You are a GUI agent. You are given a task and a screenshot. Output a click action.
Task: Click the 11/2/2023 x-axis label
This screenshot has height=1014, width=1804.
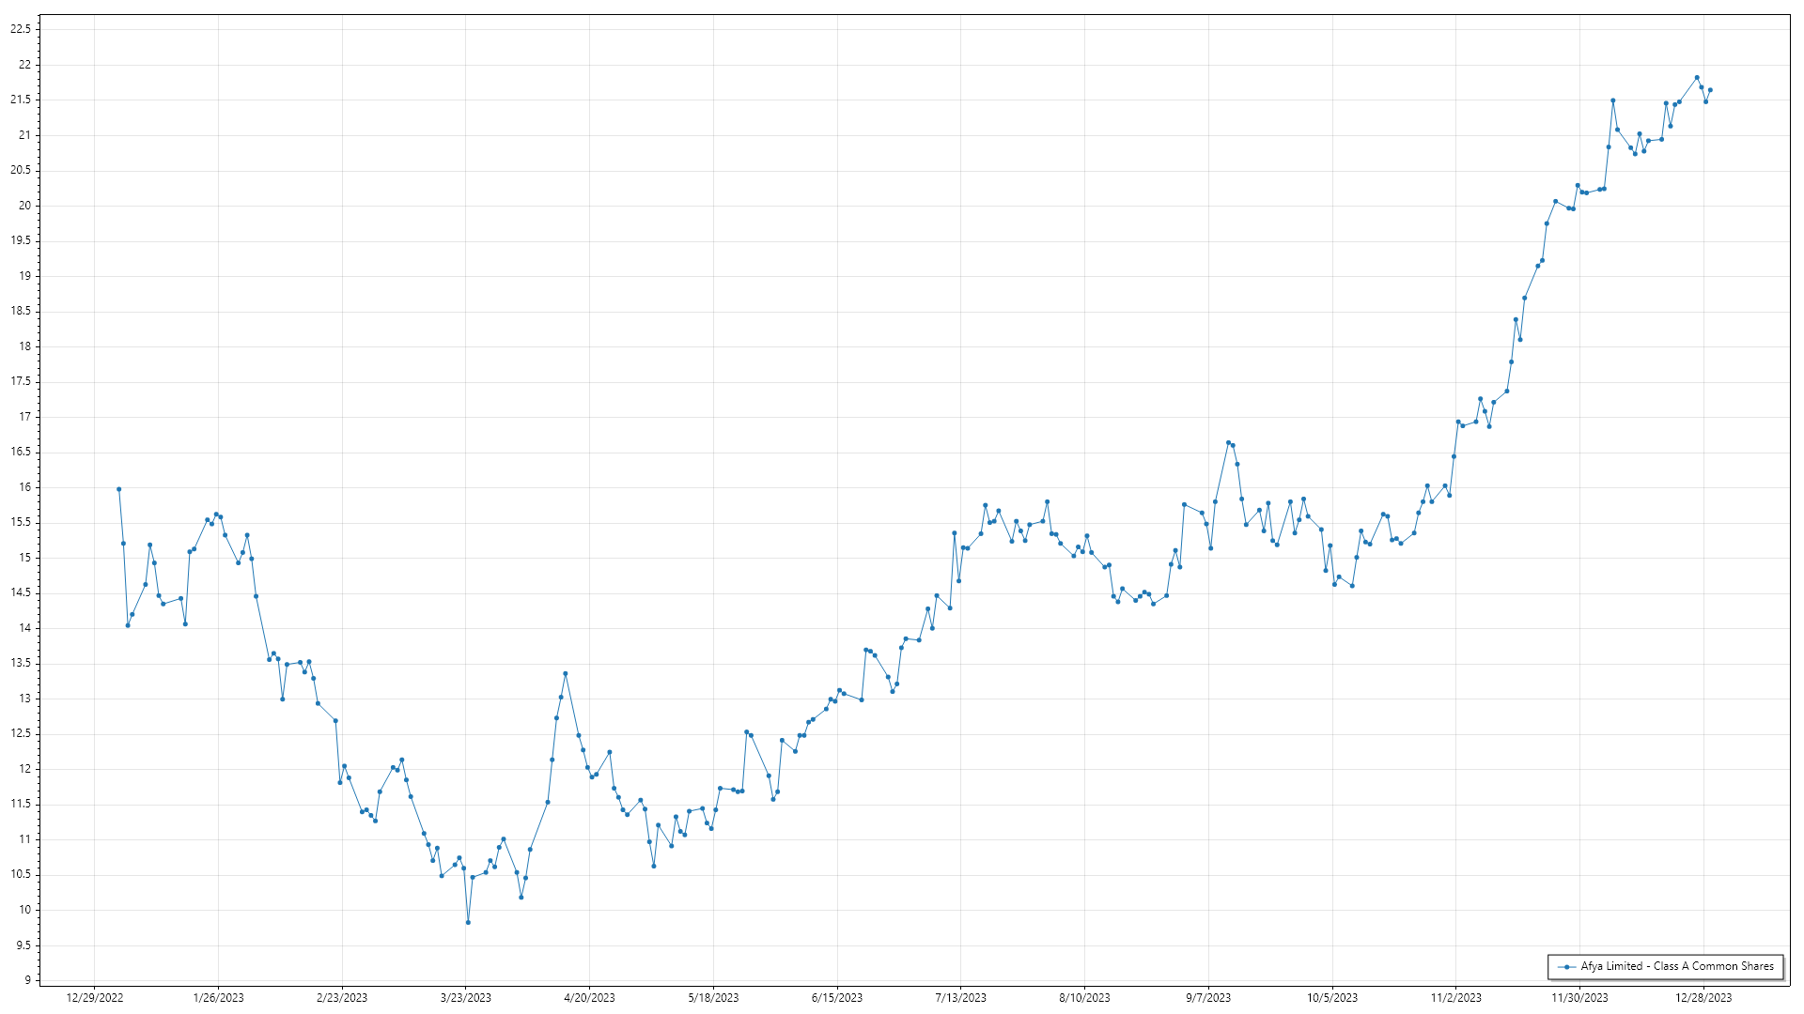[1455, 998]
